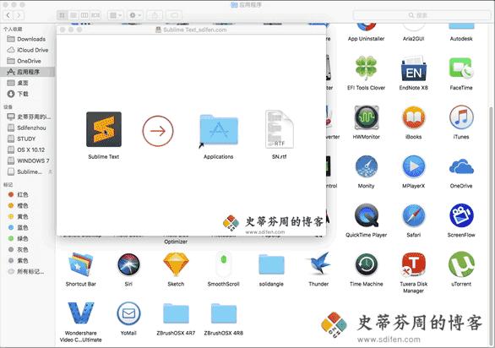Image resolution: width=495 pixels, height=348 pixels.
Task: Open EFI Tools Clover app
Action: [367, 68]
